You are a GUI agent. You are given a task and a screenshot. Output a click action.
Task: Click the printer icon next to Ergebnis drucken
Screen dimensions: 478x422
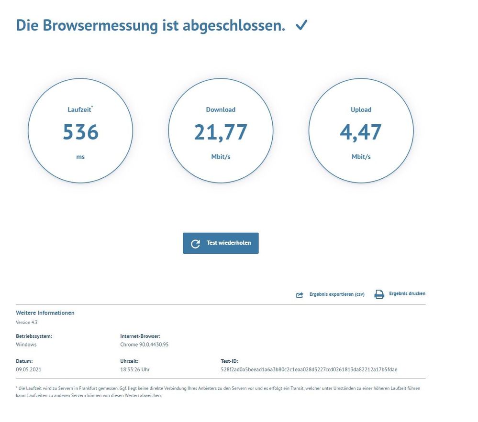pyautogui.click(x=378, y=294)
